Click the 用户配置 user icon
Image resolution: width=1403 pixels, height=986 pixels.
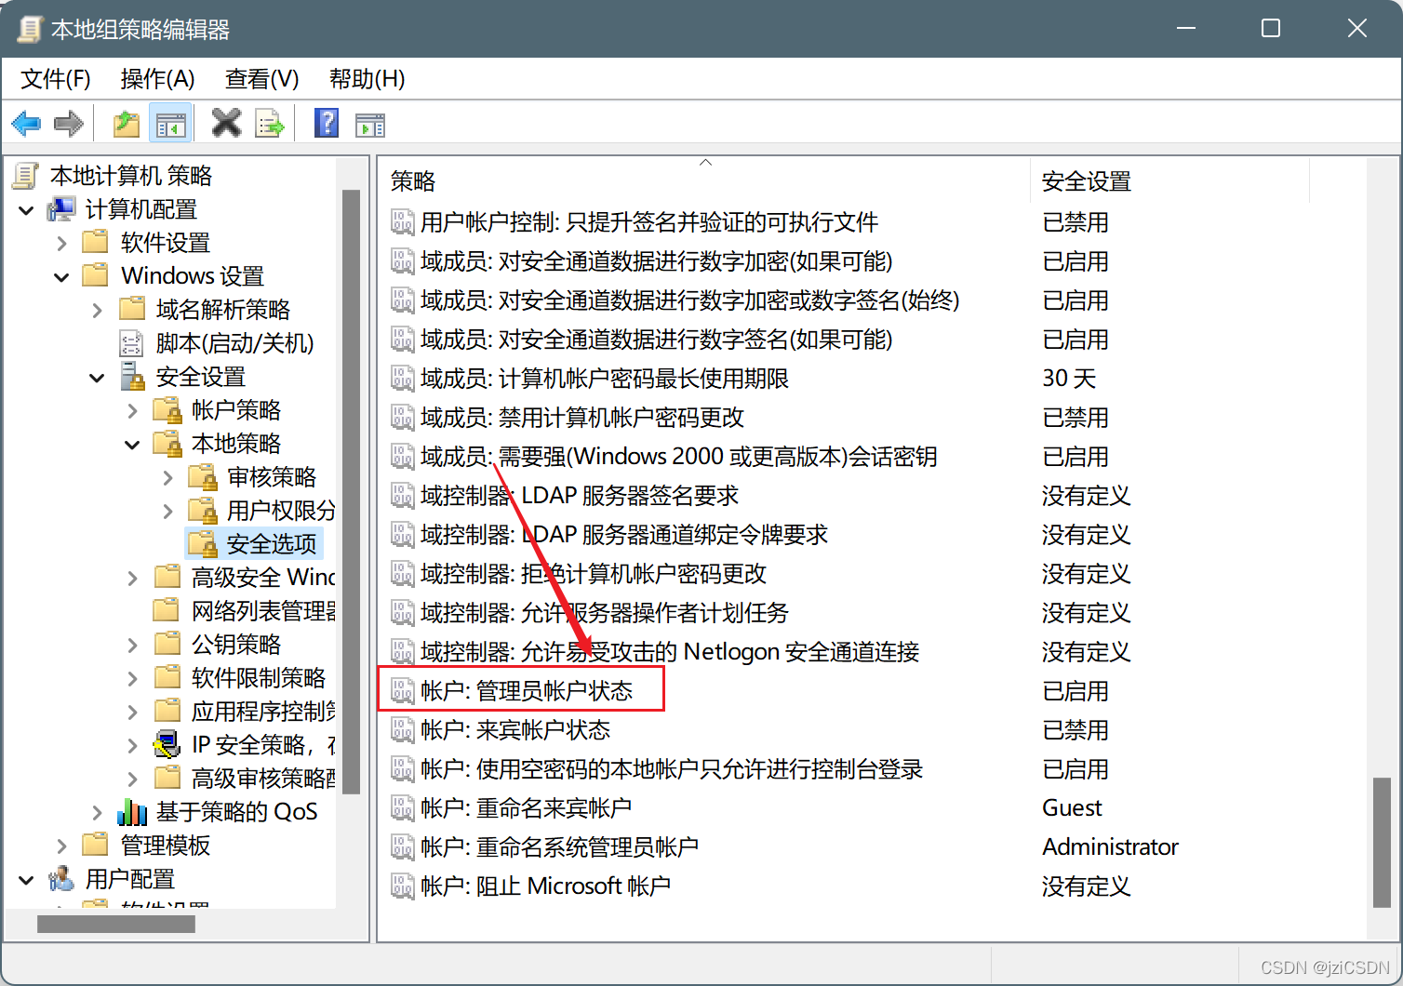[61, 879]
